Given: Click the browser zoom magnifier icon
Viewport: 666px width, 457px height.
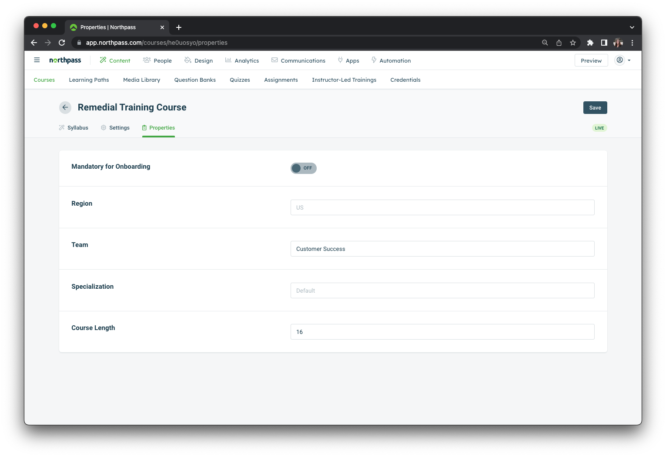Looking at the screenshot, I should [x=545, y=43].
